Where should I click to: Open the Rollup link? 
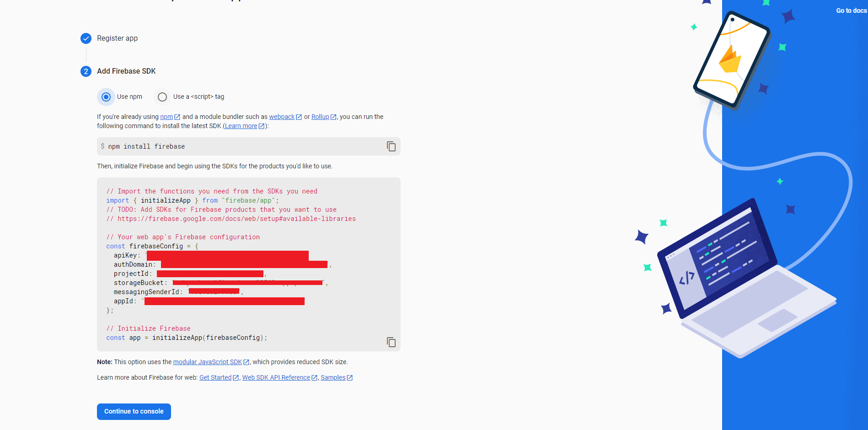324,117
